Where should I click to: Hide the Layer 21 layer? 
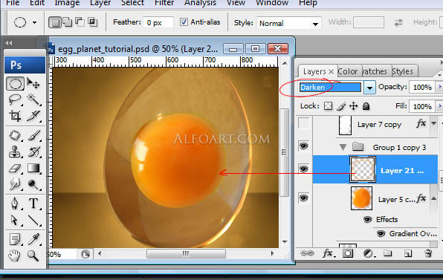[304, 169]
